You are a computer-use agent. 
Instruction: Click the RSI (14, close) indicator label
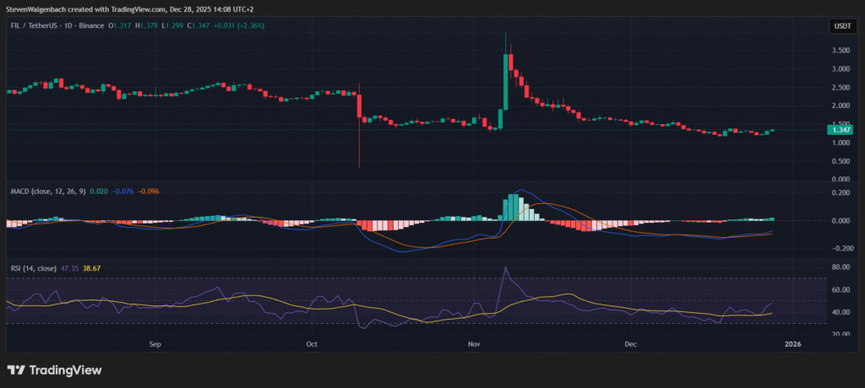pyautogui.click(x=34, y=268)
